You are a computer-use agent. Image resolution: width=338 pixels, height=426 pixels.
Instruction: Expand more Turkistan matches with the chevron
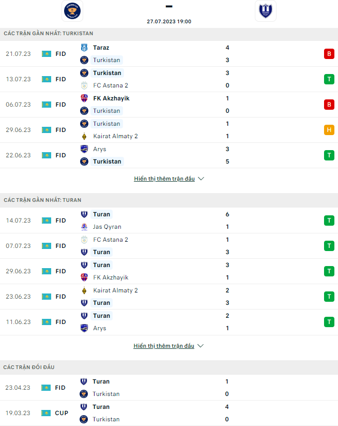(x=201, y=179)
